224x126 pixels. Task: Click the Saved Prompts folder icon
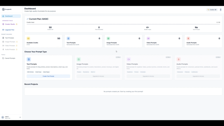tap(3, 58)
